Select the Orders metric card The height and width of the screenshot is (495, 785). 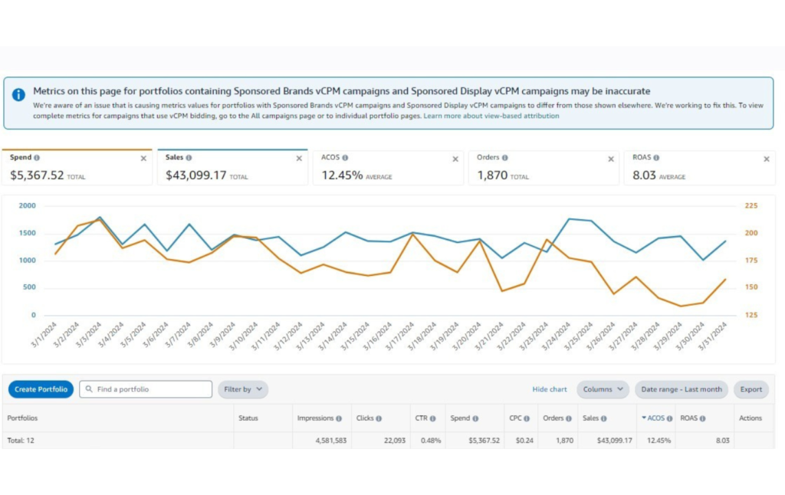coord(544,168)
